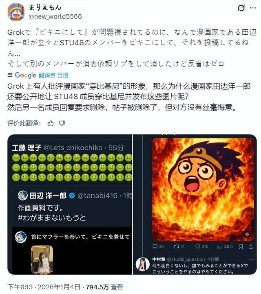The image size is (261, 294).
Task: Click the repost icon showing 41
Action: coord(179,246)
